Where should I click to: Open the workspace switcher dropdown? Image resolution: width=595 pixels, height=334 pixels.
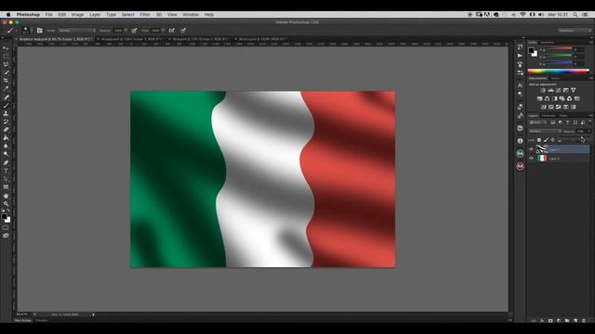pos(575,31)
